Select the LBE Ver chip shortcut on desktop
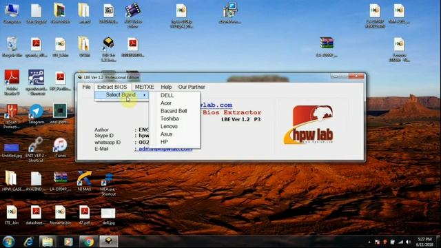Image resolution: width=441 pixels, height=248 pixels. pos(108,49)
